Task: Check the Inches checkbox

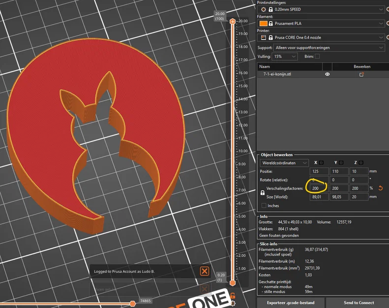Action: [264, 205]
